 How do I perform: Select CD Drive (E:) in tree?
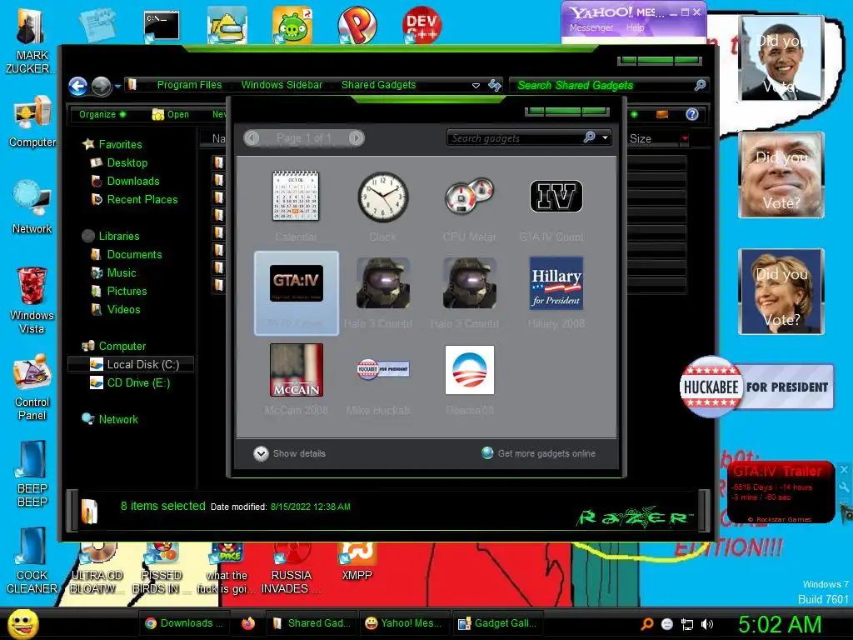tap(131, 383)
